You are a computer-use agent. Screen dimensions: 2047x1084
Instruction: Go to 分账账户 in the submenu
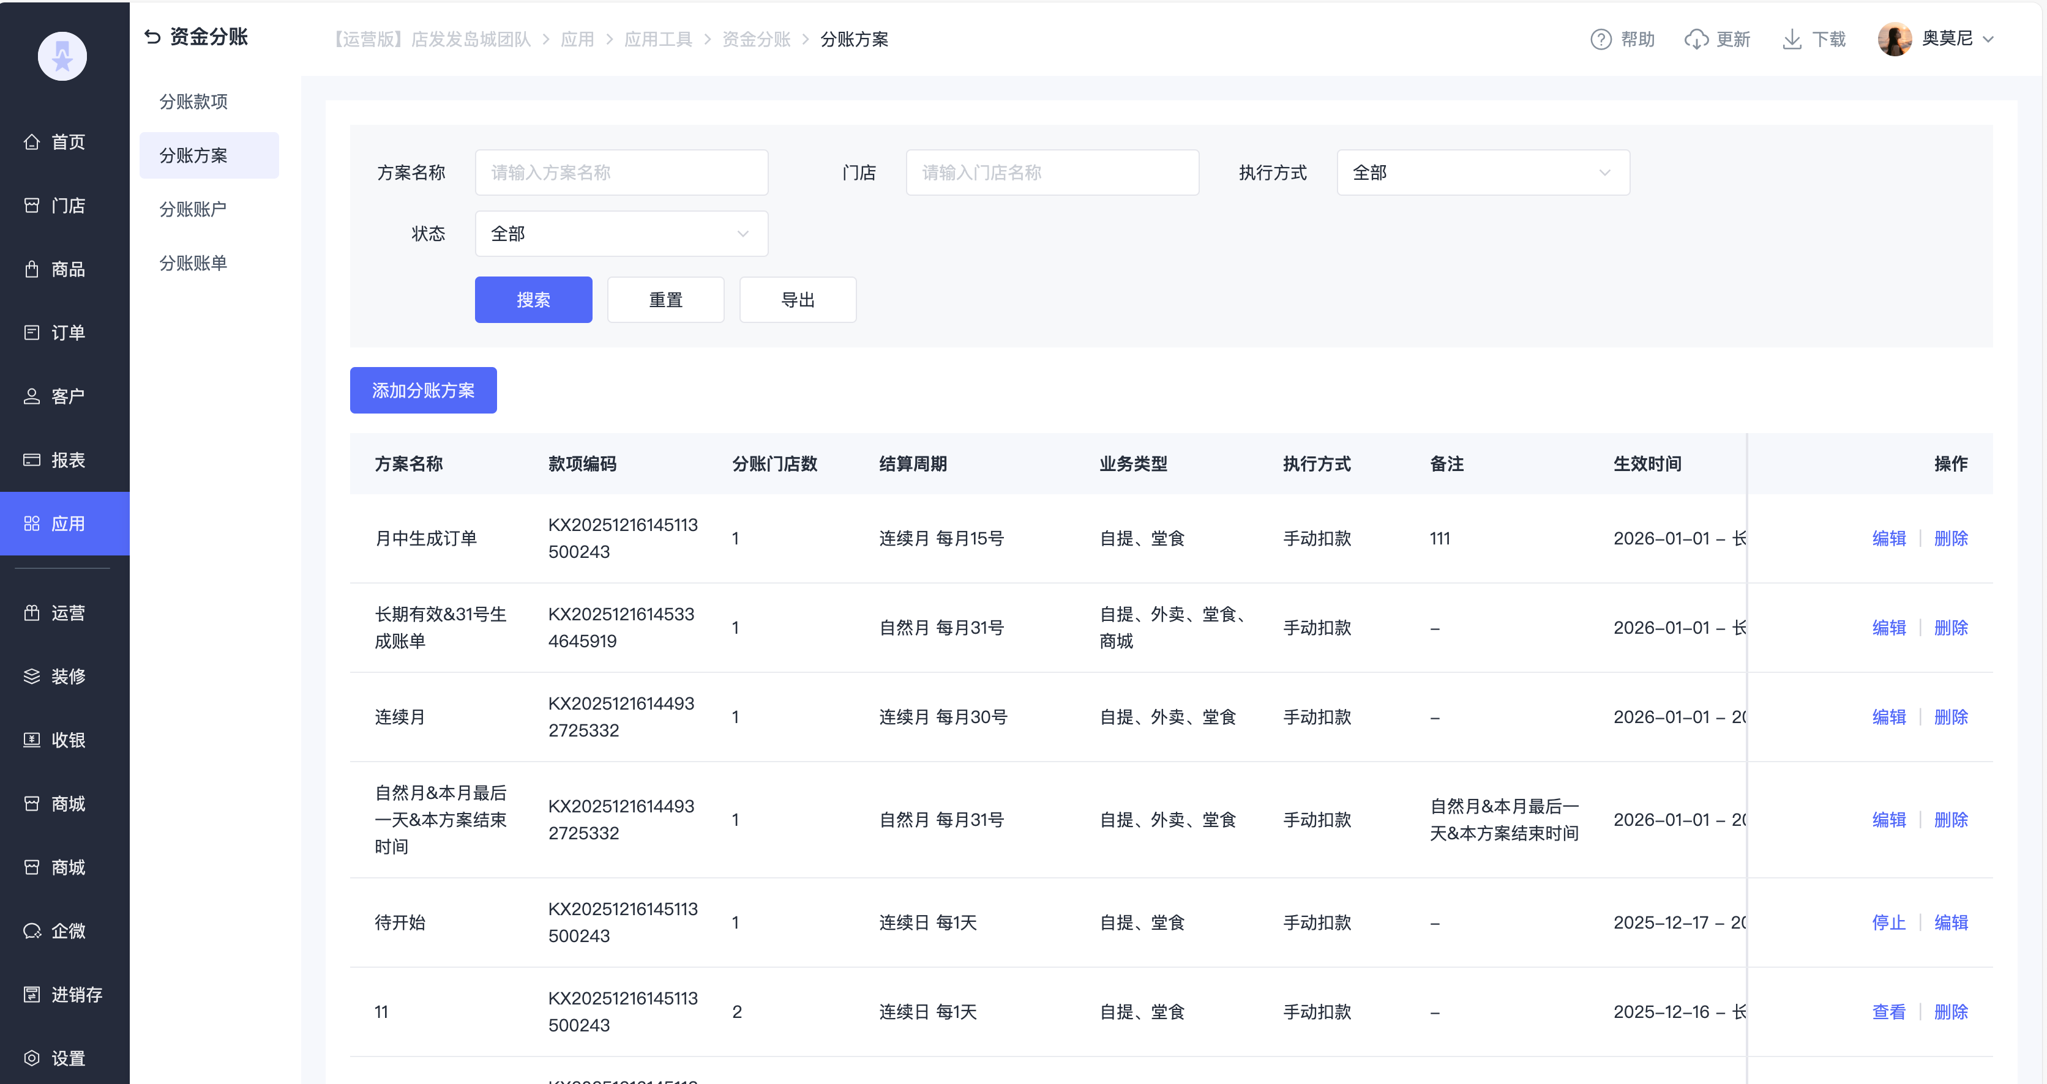point(193,209)
